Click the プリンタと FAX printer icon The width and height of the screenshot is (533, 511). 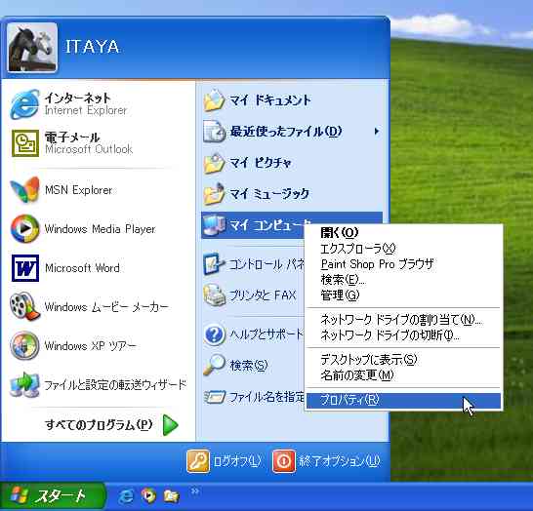(214, 295)
